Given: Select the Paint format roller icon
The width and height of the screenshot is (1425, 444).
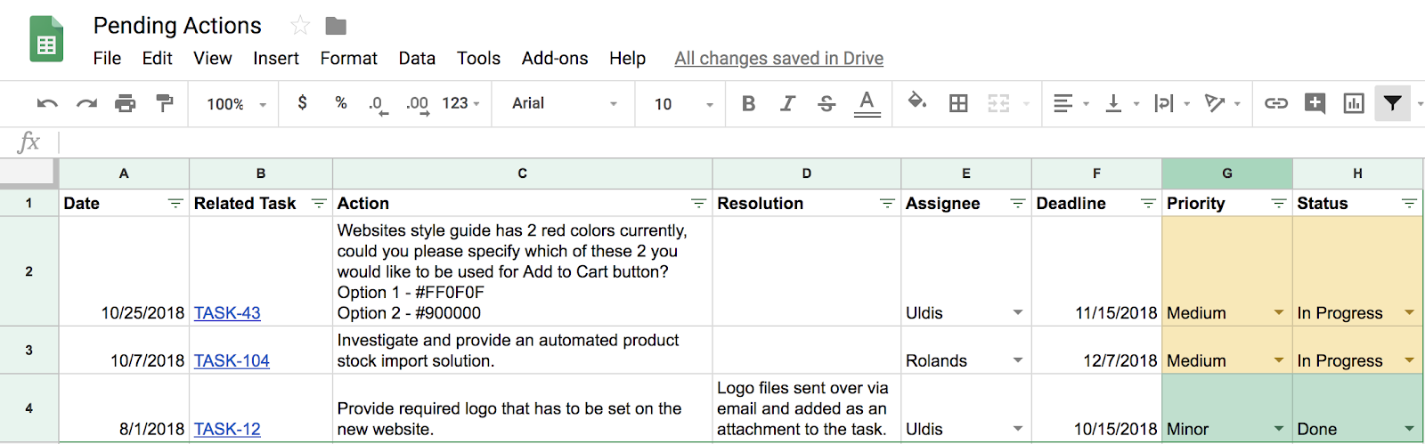Looking at the screenshot, I should click(165, 103).
